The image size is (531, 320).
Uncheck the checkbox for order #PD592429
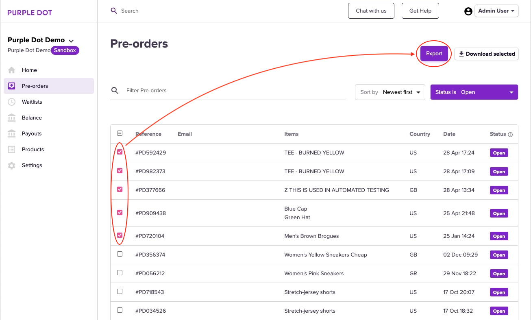pyautogui.click(x=120, y=152)
